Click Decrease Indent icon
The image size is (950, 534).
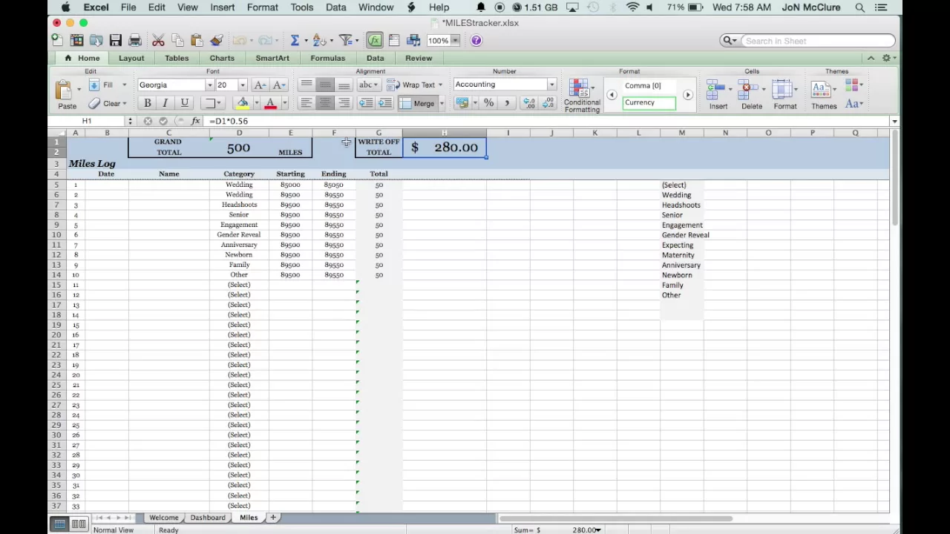tap(366, 103)
